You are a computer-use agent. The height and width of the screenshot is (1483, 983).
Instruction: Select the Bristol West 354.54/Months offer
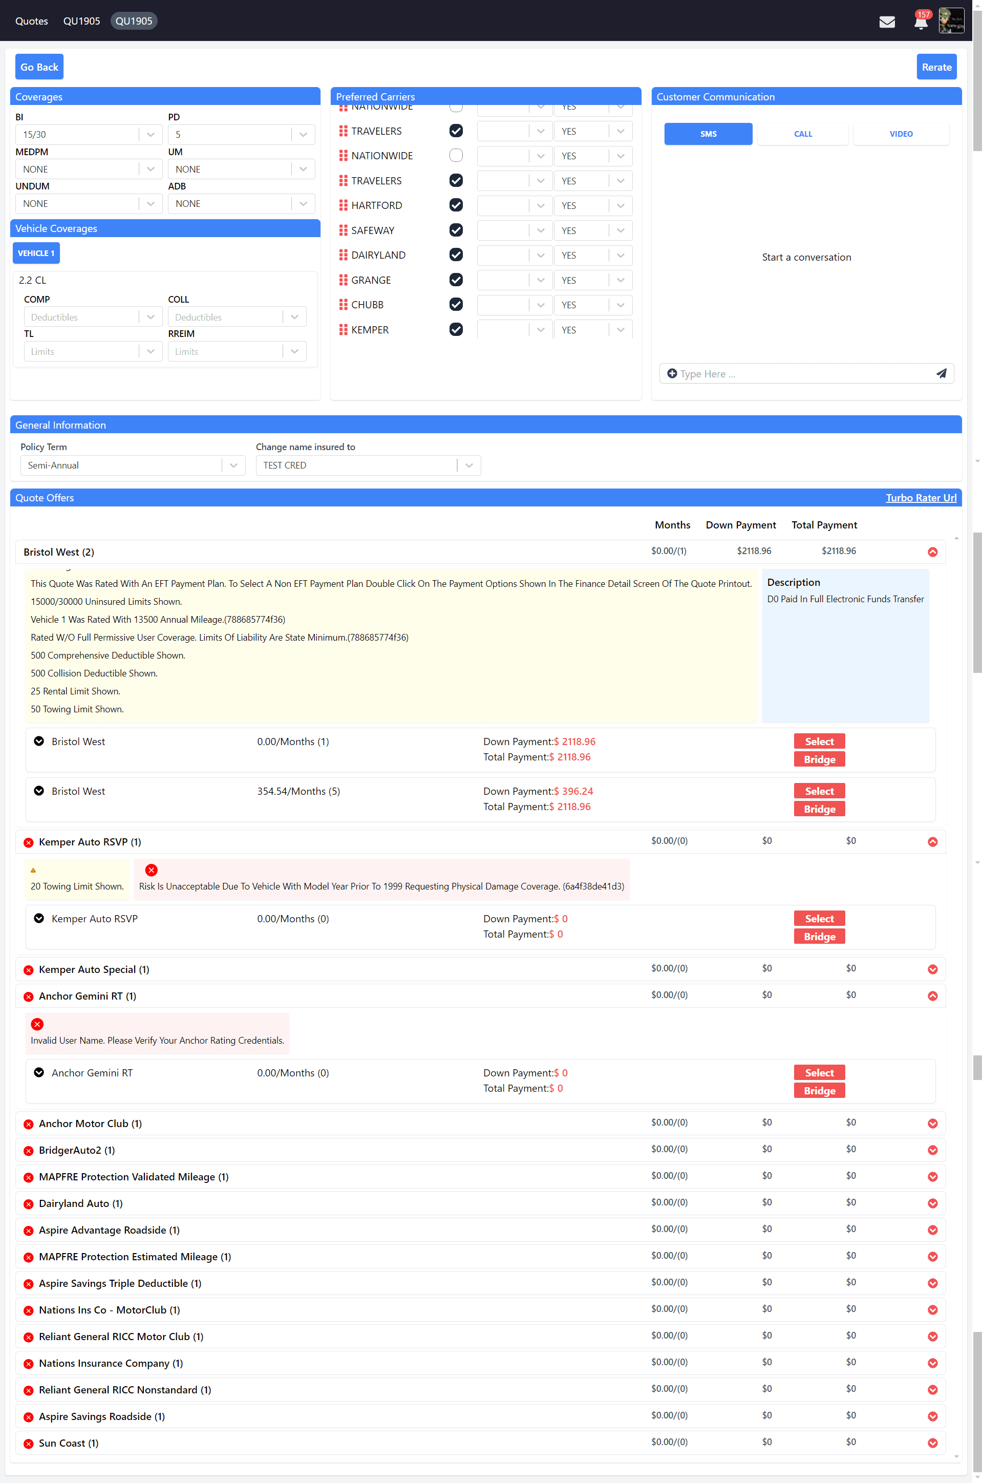click(819, 791)
